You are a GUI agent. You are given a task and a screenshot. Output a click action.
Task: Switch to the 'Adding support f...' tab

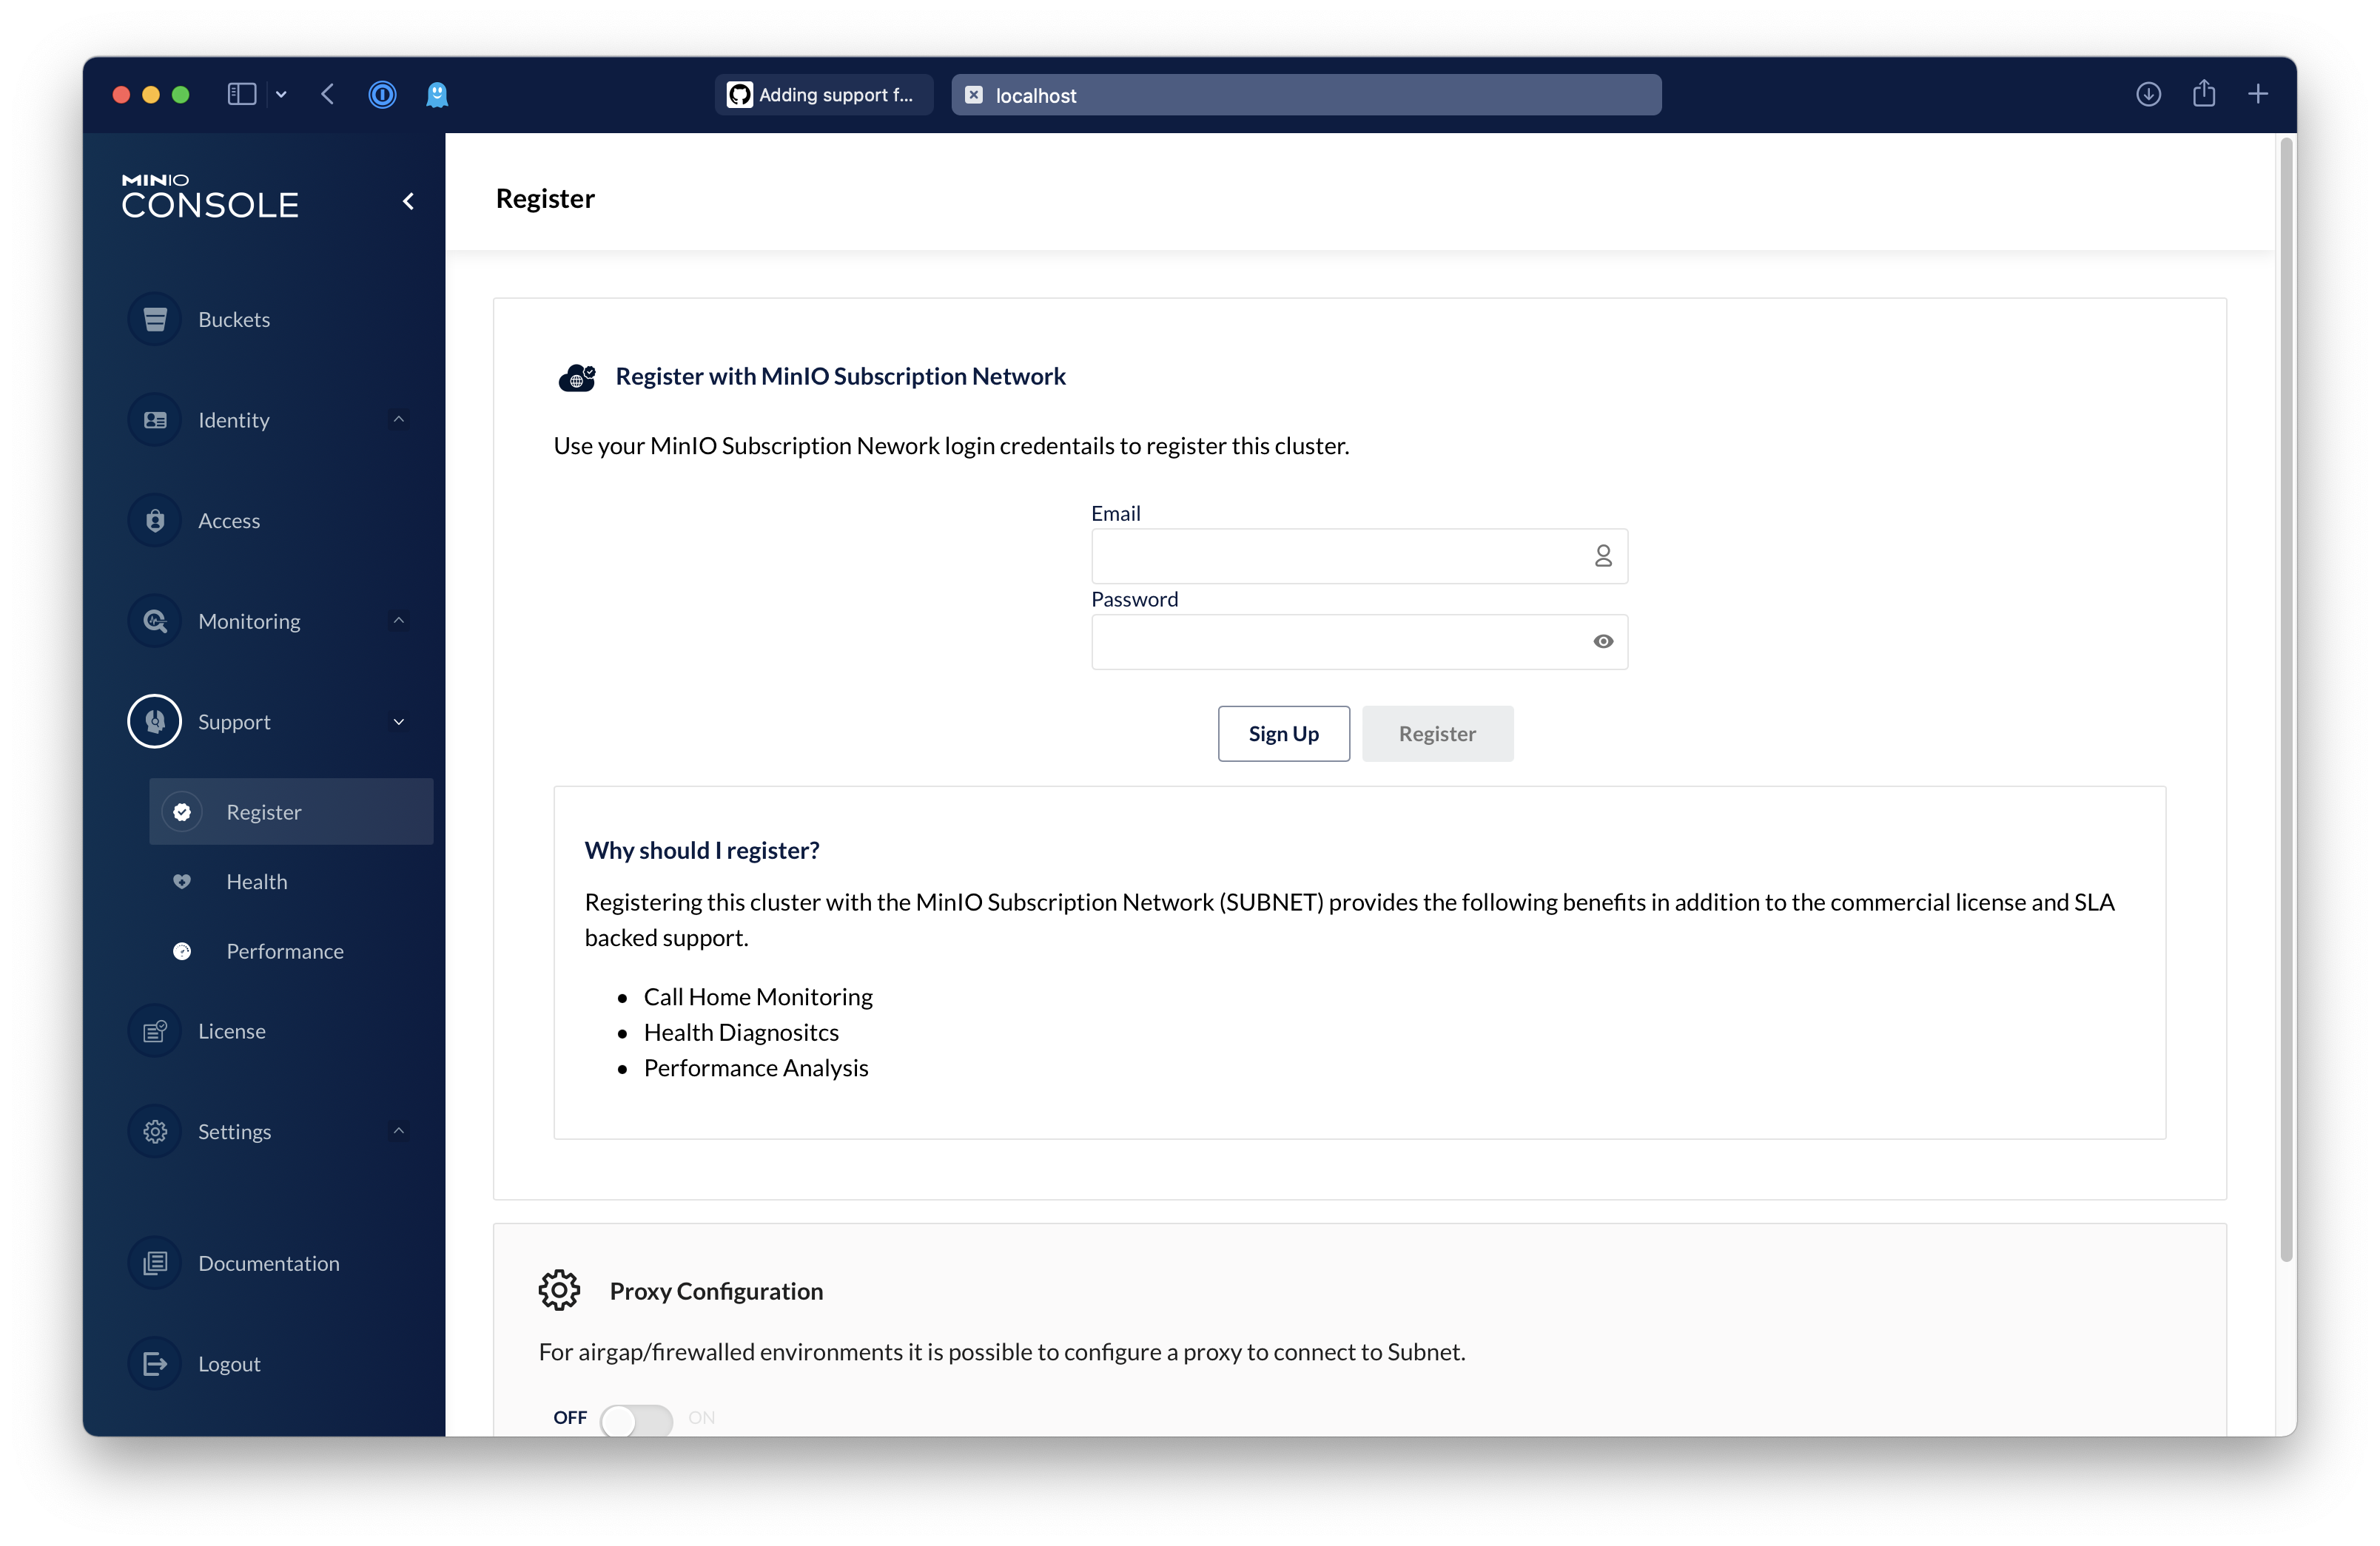pyautogui.click(x=824, y=95)
